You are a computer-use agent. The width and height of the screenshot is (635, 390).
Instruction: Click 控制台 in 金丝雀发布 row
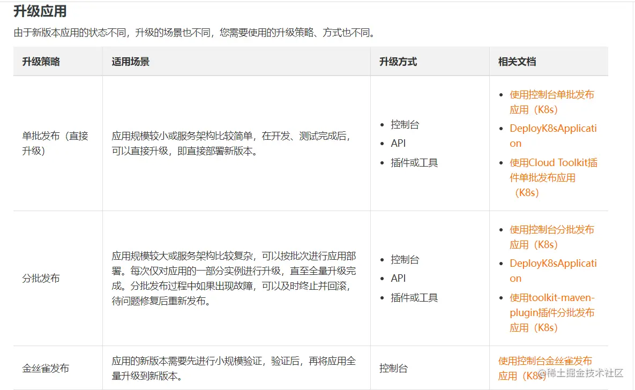click(393, 368)
